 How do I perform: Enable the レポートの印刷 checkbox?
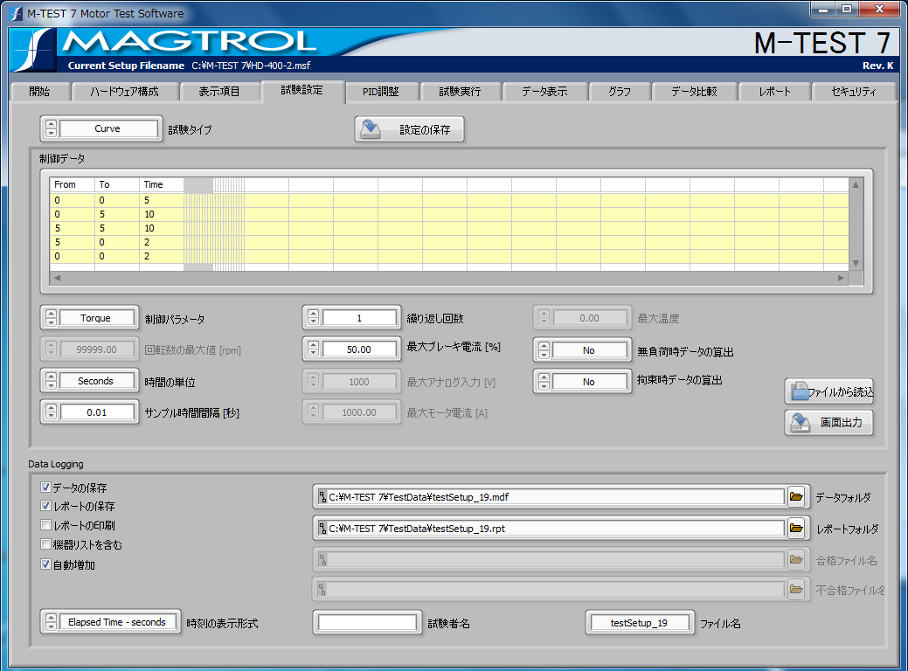(45, 525)
